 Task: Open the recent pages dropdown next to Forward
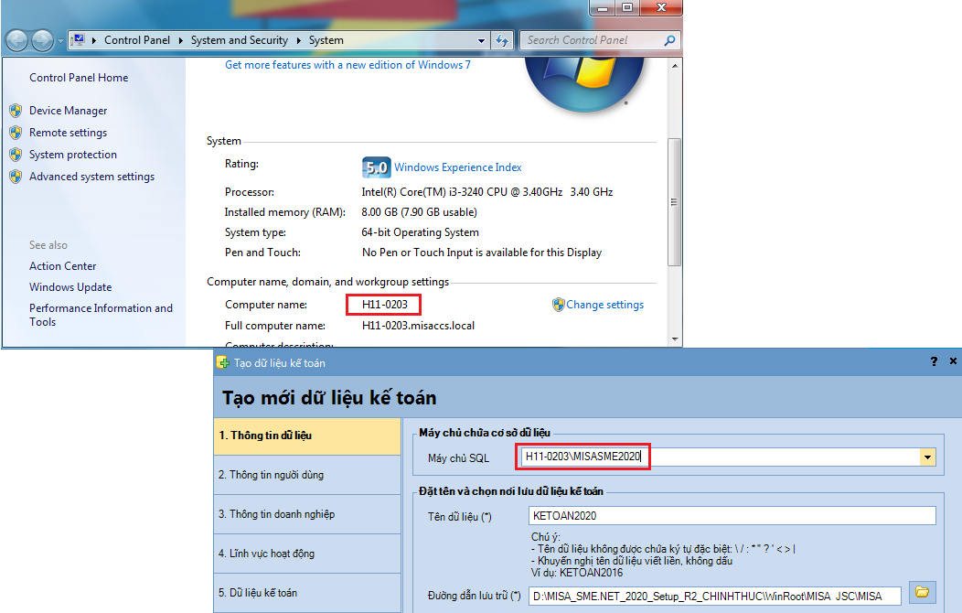point(60,41)
